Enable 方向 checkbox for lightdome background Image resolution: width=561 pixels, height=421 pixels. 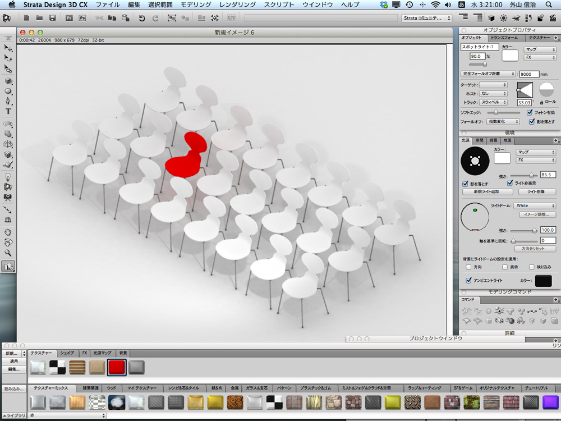(x=468, y=267)
